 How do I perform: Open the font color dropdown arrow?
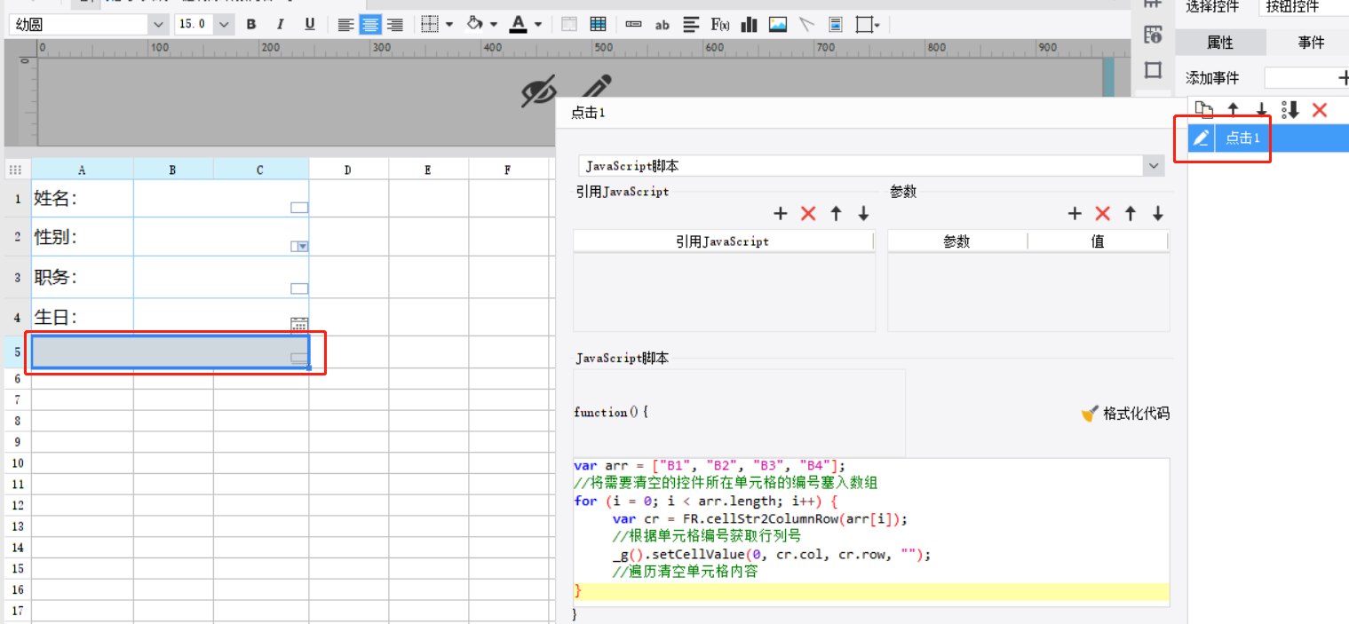[x=537, y=25]
